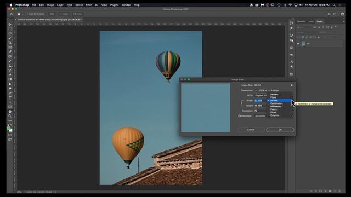Open workspace switcher icon dropdown
Screen dimensions: 351x197
pos(335,14)
